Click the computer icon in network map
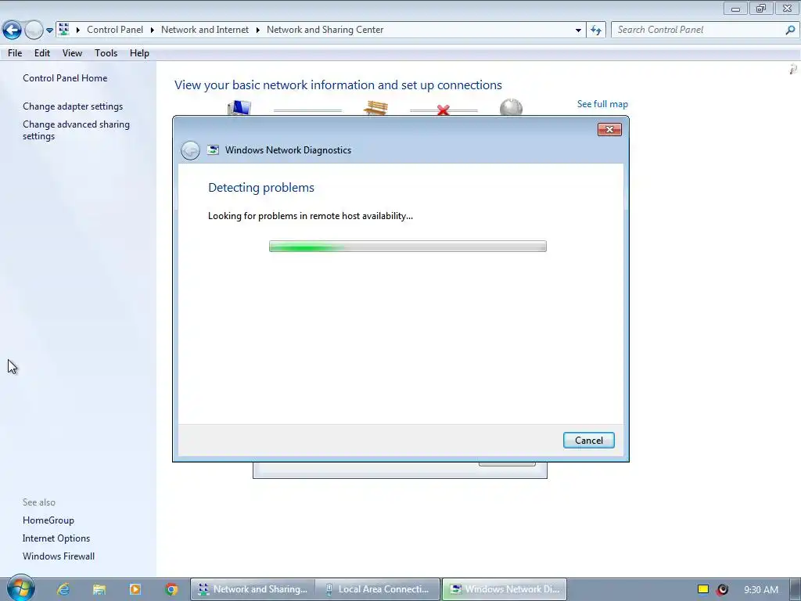 pyautogui.click(x=239, y=108)
